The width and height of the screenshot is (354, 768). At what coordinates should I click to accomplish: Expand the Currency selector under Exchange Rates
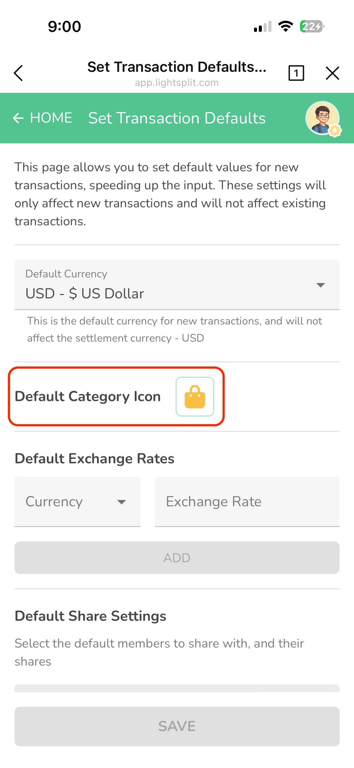[77, 501]
